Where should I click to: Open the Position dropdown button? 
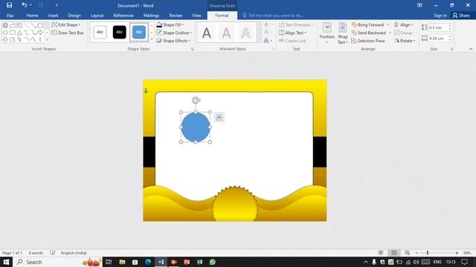coord(327,33)
